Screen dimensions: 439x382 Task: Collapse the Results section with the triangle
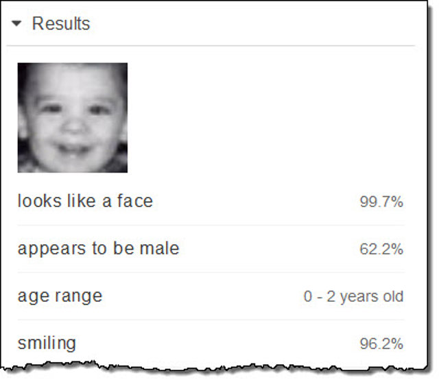pos(18,24)
